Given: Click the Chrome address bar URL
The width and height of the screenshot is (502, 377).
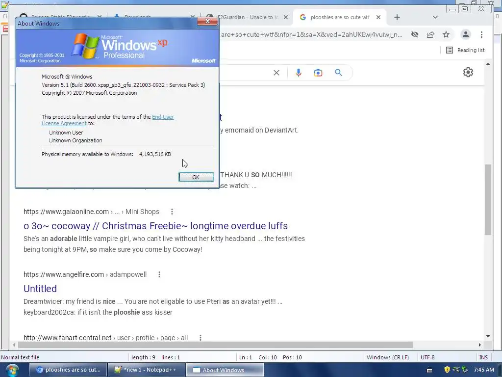Looking at the screenshot, I should click(311, 34).
